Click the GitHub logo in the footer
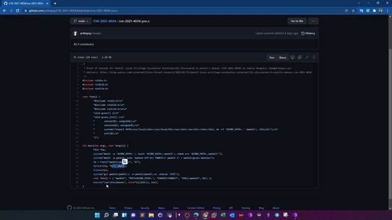This screenshot has height=220, width=392. tap(69, 208)
